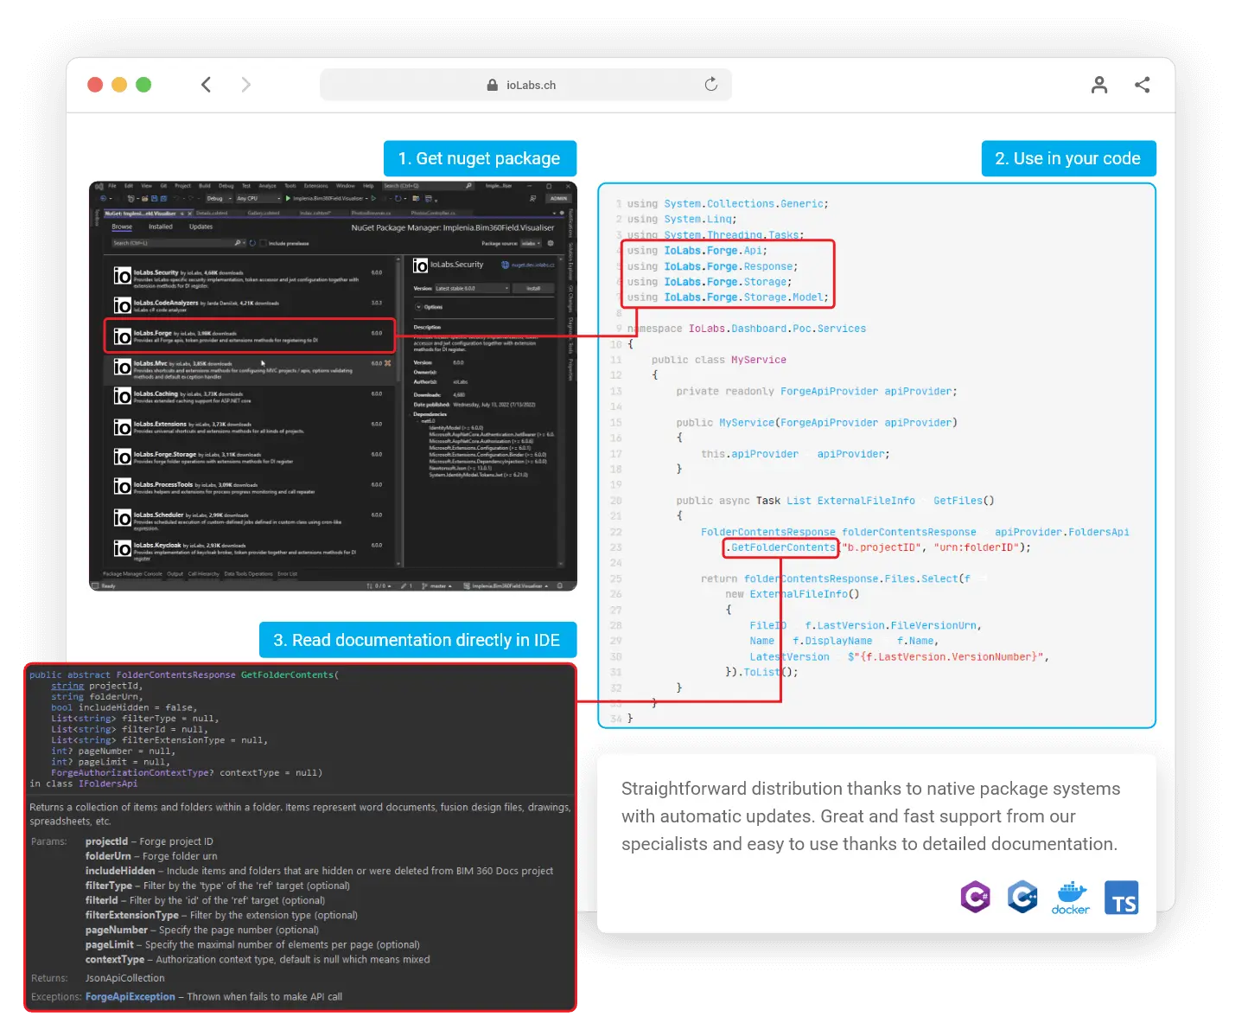Click the Install button for IoLabs.Security
This screenshot has height=1036, width=1248.
(x=533, y=288)
